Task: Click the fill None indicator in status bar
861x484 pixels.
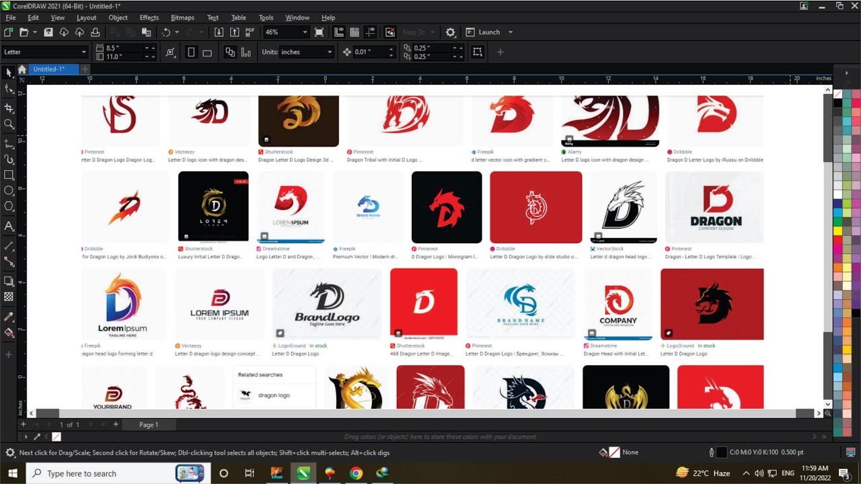Action: pos(614,452)
